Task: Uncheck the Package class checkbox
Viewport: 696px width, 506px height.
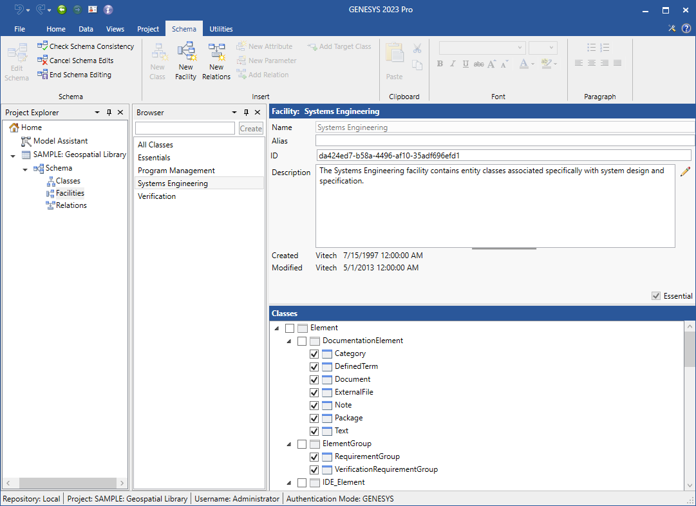Action: click(x=314, y=418)
